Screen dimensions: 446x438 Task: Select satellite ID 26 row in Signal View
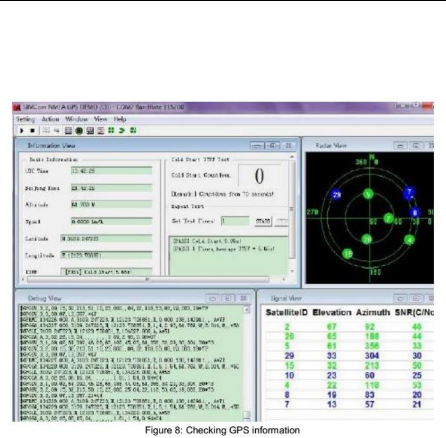tap(350, 336)
